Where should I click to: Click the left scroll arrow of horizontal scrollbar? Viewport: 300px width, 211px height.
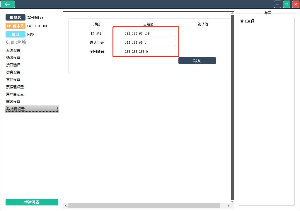(x=66, y=206)
